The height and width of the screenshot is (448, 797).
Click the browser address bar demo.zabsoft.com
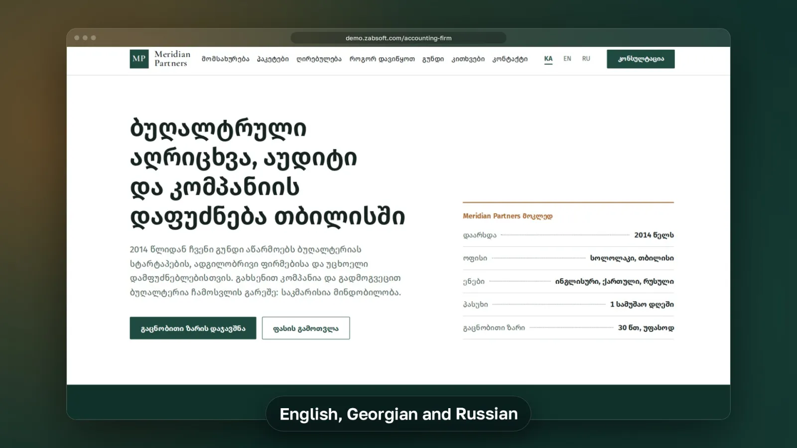(x=398, y=38)
